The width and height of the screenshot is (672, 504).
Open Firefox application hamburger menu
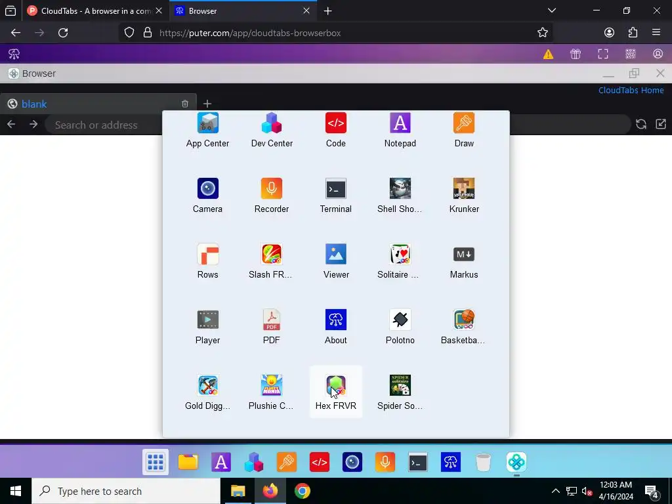point(656,33)
